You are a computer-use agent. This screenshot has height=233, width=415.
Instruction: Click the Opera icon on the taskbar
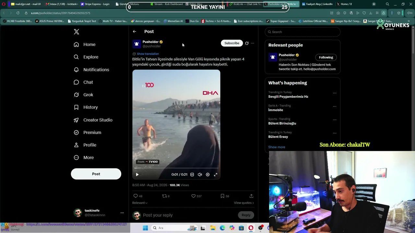251,228
